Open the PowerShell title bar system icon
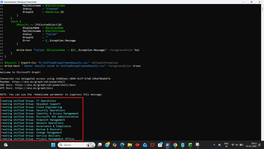This screenshot has height=149, width=264. (x=2, y=2)
